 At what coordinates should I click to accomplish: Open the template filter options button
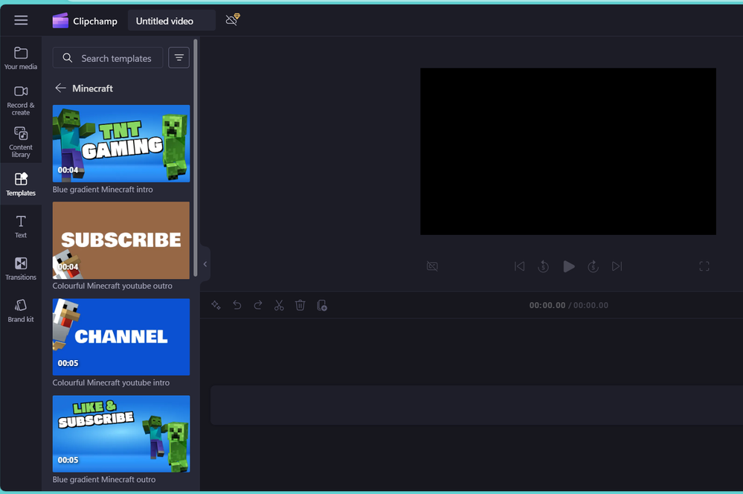coord(178,58)
